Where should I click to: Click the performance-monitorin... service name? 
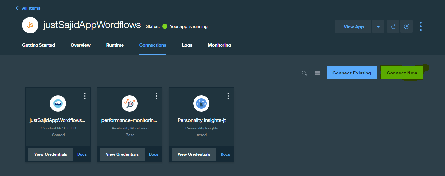(x=129, y=120)
